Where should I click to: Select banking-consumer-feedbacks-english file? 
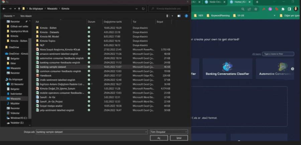(x=60, y=63)
